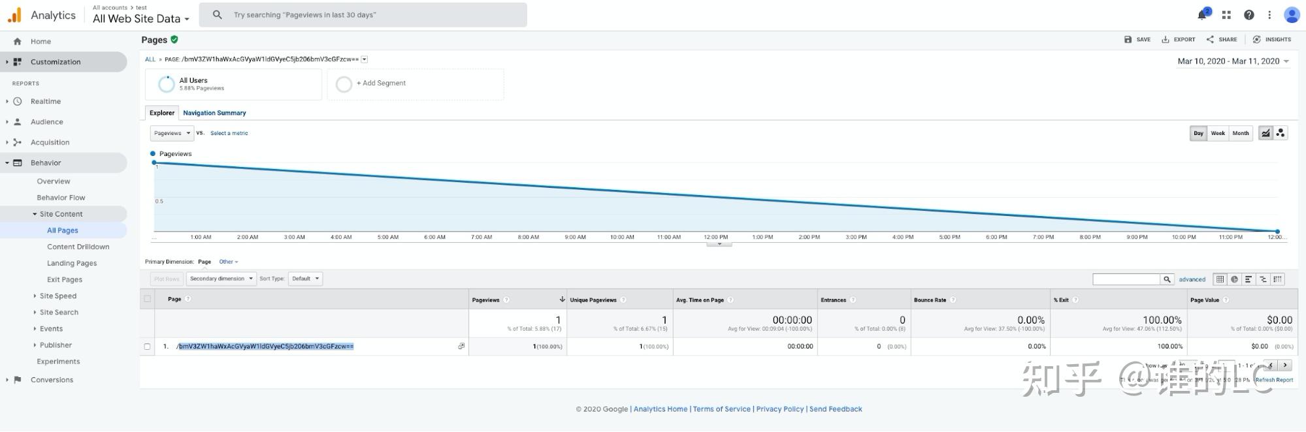
Task: Select the pie chart table view
Action: 1234,279
